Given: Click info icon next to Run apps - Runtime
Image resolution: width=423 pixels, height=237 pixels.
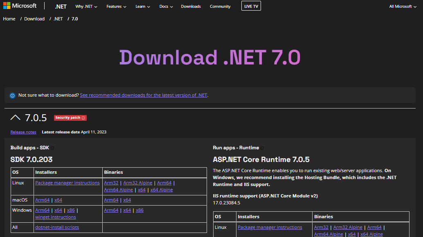Looking at the screenshot, I should click(262, 148).
